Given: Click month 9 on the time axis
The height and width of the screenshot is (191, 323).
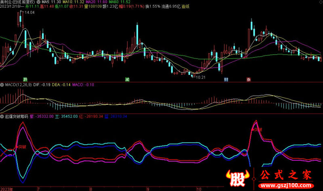Looking at the screenshot, I should point(148,189).
